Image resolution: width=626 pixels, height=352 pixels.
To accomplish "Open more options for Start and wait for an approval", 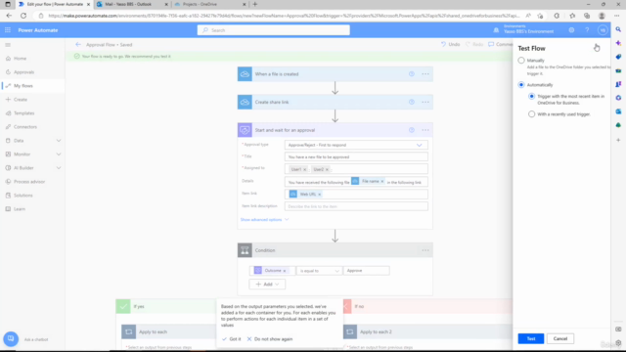I will coord(425,130).
